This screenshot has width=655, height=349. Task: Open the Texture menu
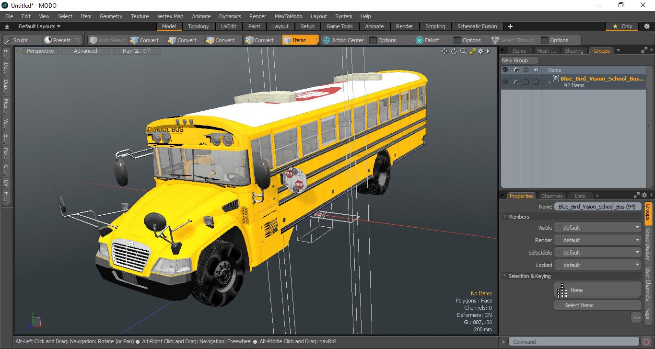(140, 16)
